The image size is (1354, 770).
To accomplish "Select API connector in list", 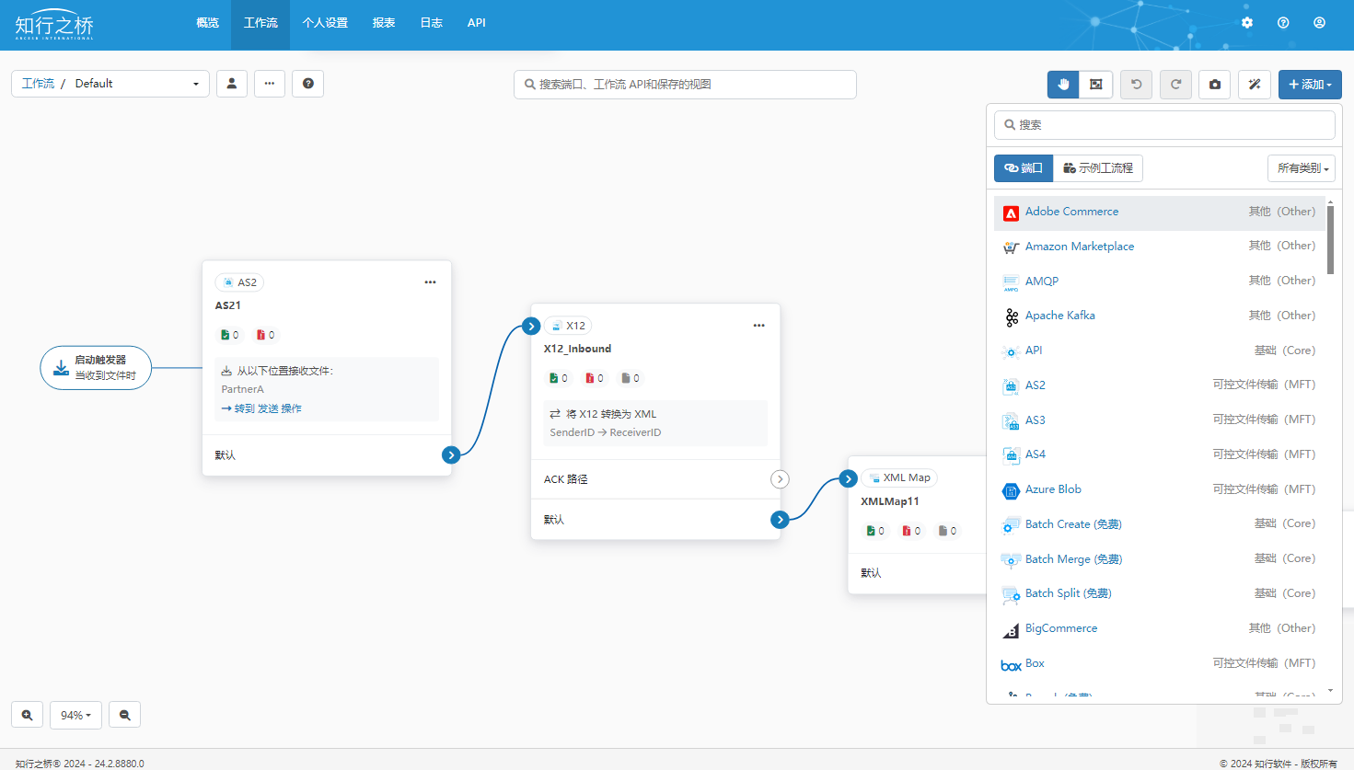I will tap(1160, 351).
